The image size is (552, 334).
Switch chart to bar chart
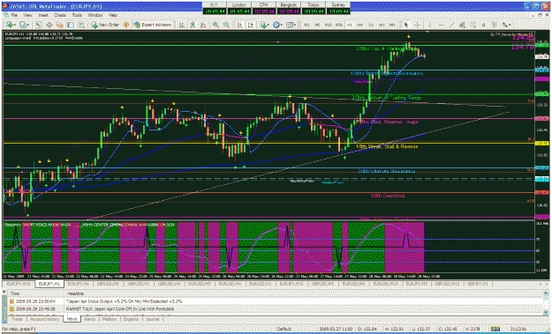[182, 25]
